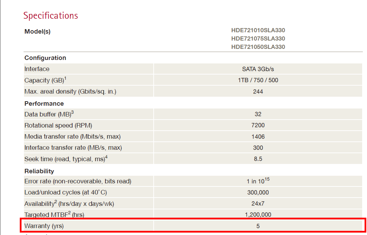Select the Rotational speed (RPM) label
This screenshot has height=235, width=367.
click(x=58, y=125)
